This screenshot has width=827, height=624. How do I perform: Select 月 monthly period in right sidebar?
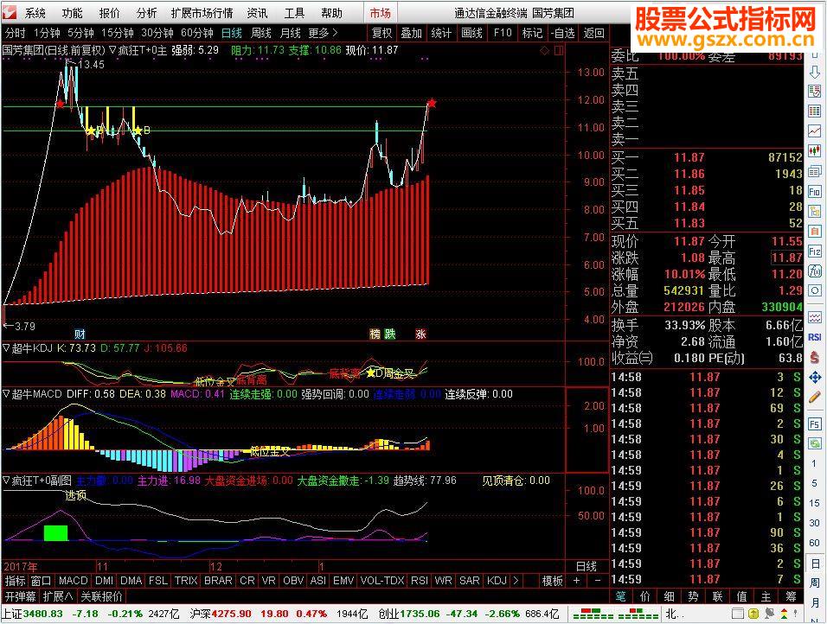tap(815, 602)
